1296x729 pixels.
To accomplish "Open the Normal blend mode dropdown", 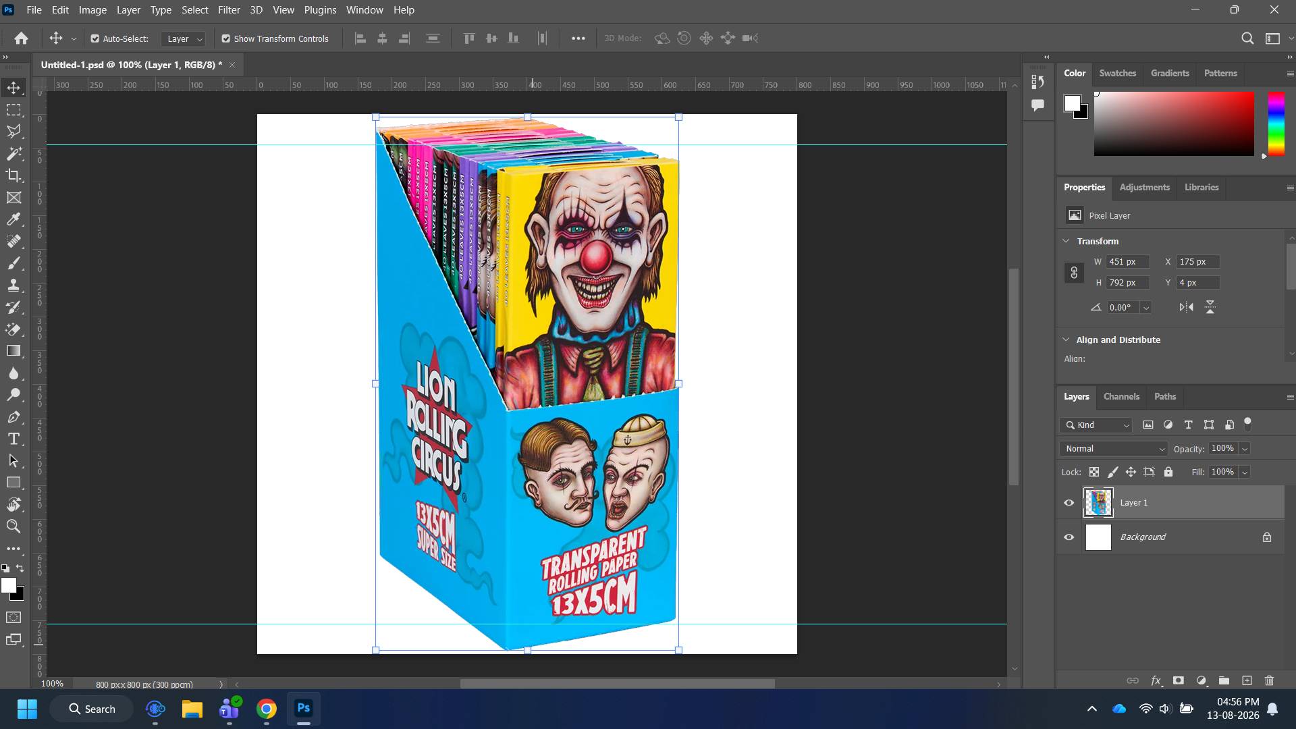I will pos(1114,449).
